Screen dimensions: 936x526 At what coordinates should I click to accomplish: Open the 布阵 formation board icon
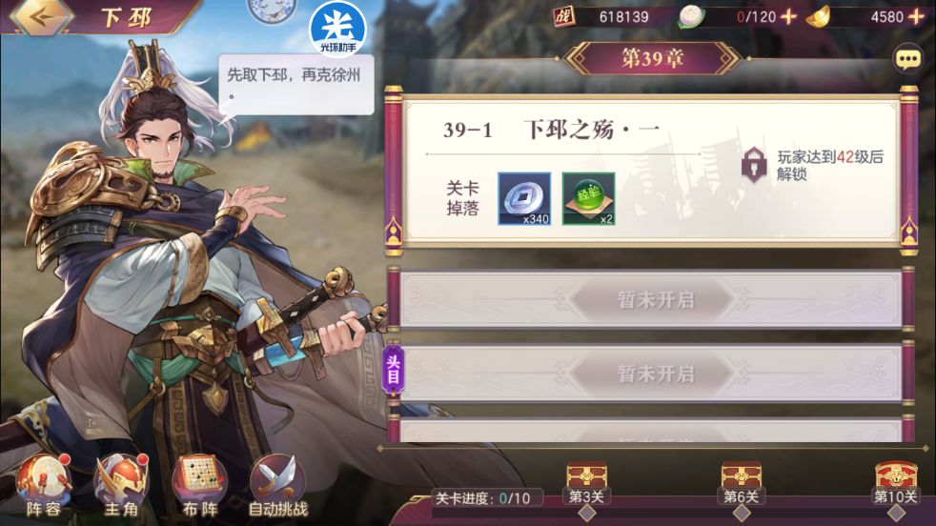click(x=199, y=485)
